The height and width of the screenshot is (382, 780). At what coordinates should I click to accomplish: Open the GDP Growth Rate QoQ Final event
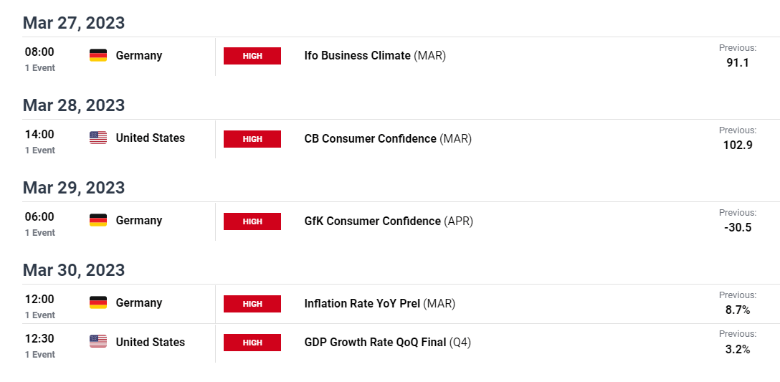(388, 342)
